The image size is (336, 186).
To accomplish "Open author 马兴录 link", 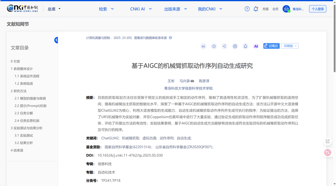I will 185,81.
